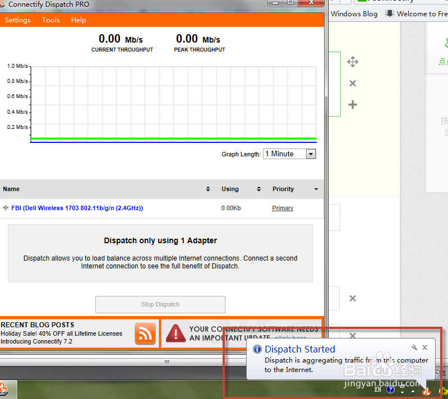Click the X icon beside Stop Dispatch in browser
Viewport: 448px width, 399px height.
coord(353,299)
